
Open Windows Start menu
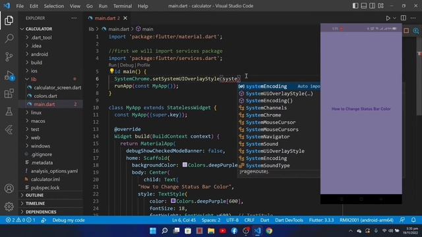click(153, 231)
